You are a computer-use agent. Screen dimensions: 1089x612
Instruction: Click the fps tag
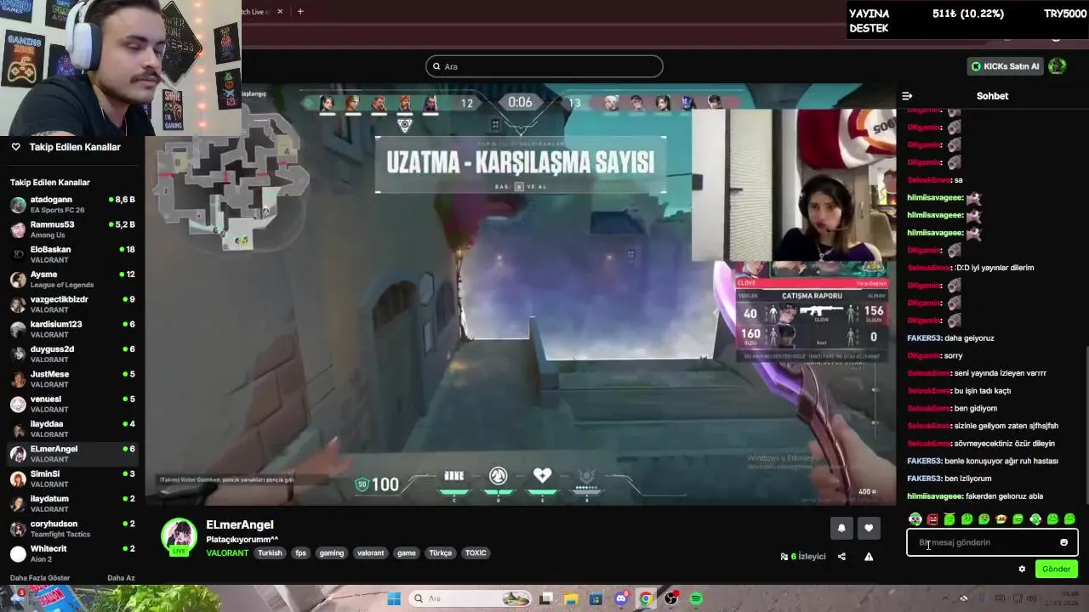pyautogui.click(x=300, y=553)
